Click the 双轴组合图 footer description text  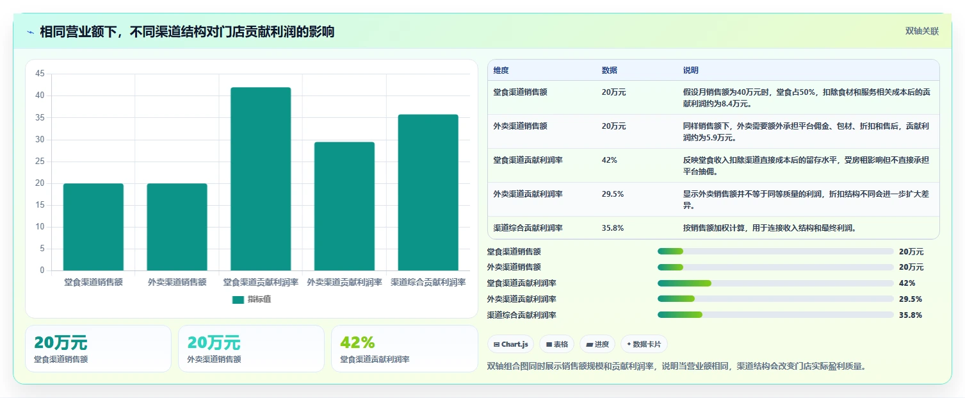point(677,367)
